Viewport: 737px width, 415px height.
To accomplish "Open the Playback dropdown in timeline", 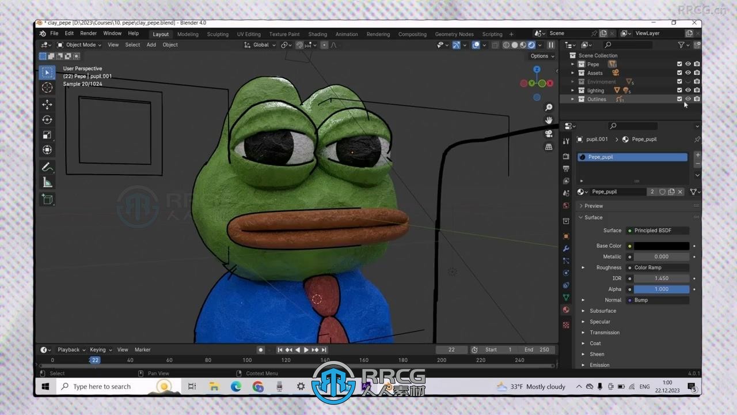I will click(x=71, y=350).
